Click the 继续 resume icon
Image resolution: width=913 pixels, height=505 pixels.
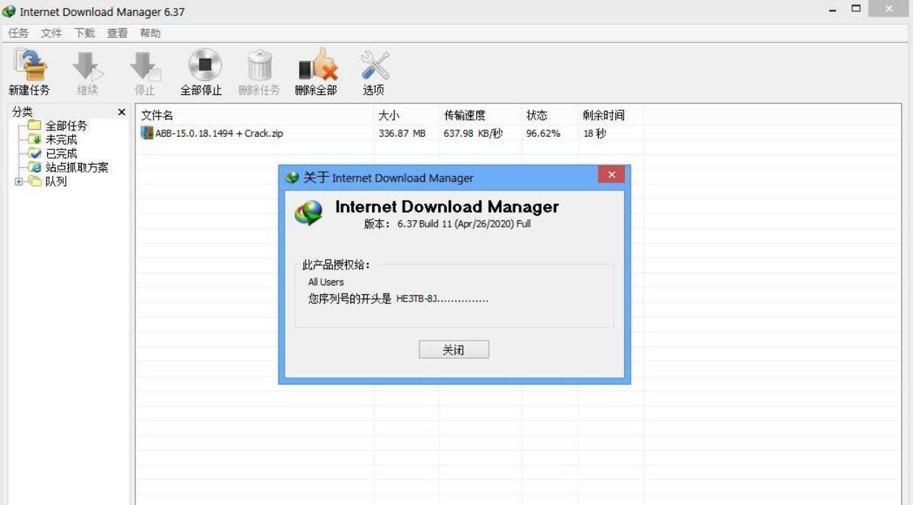pyautogui.click(x=88, y=65)
